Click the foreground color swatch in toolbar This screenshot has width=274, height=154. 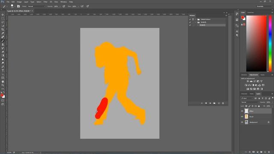[x=2, y=95]
